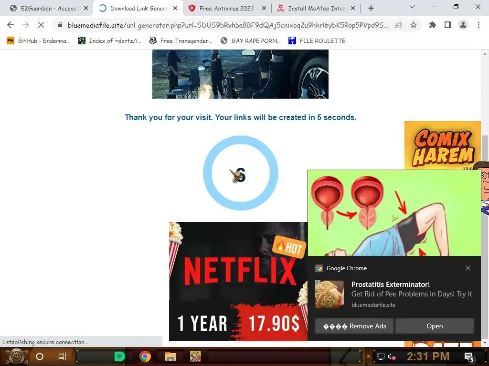
Task: Click the circular countdown timer
Action: pyautogui.click(x=240, y=173)
